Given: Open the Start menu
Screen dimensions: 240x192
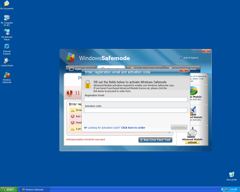Looking at the screenshot, I should tap(9, 189).
